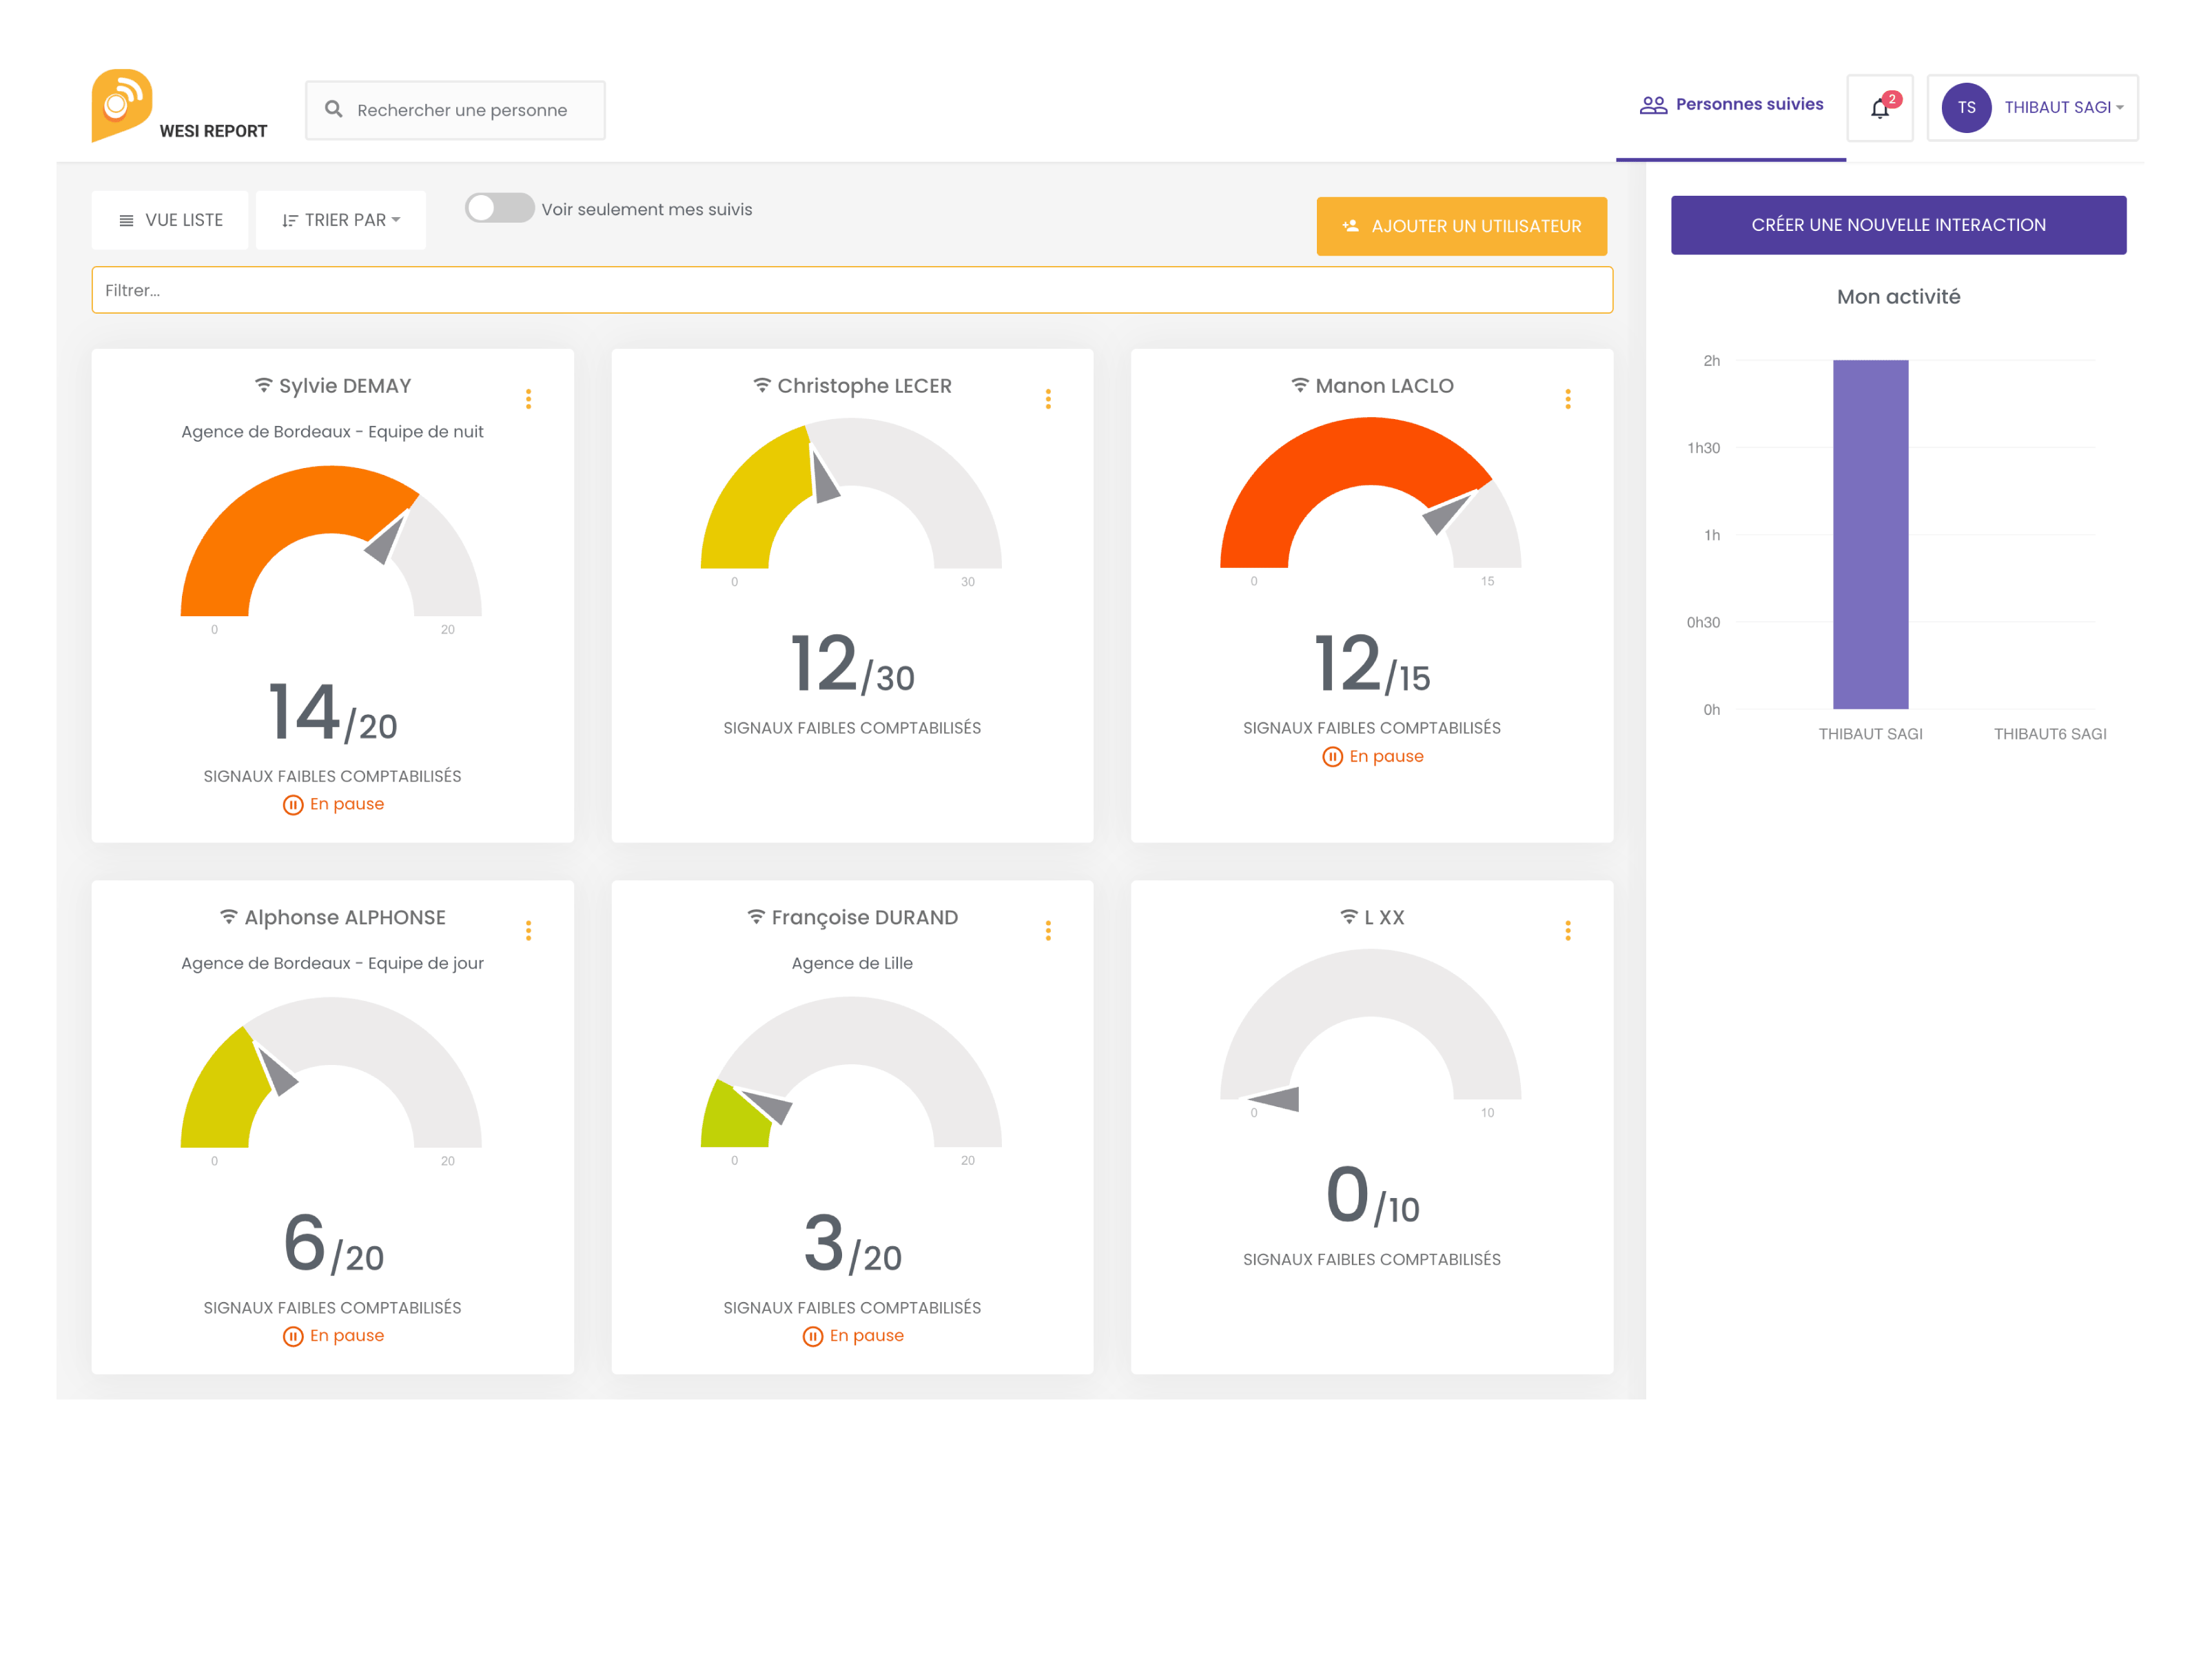Open L XX card three-dot menu
2212x1675 pixels.
[x=1567, y=930]
